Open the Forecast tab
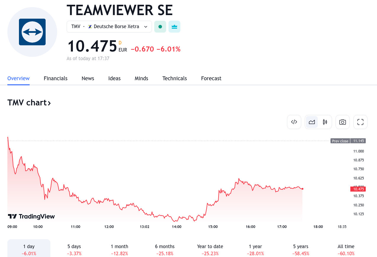The image size is (377, 257). (211, 78)
